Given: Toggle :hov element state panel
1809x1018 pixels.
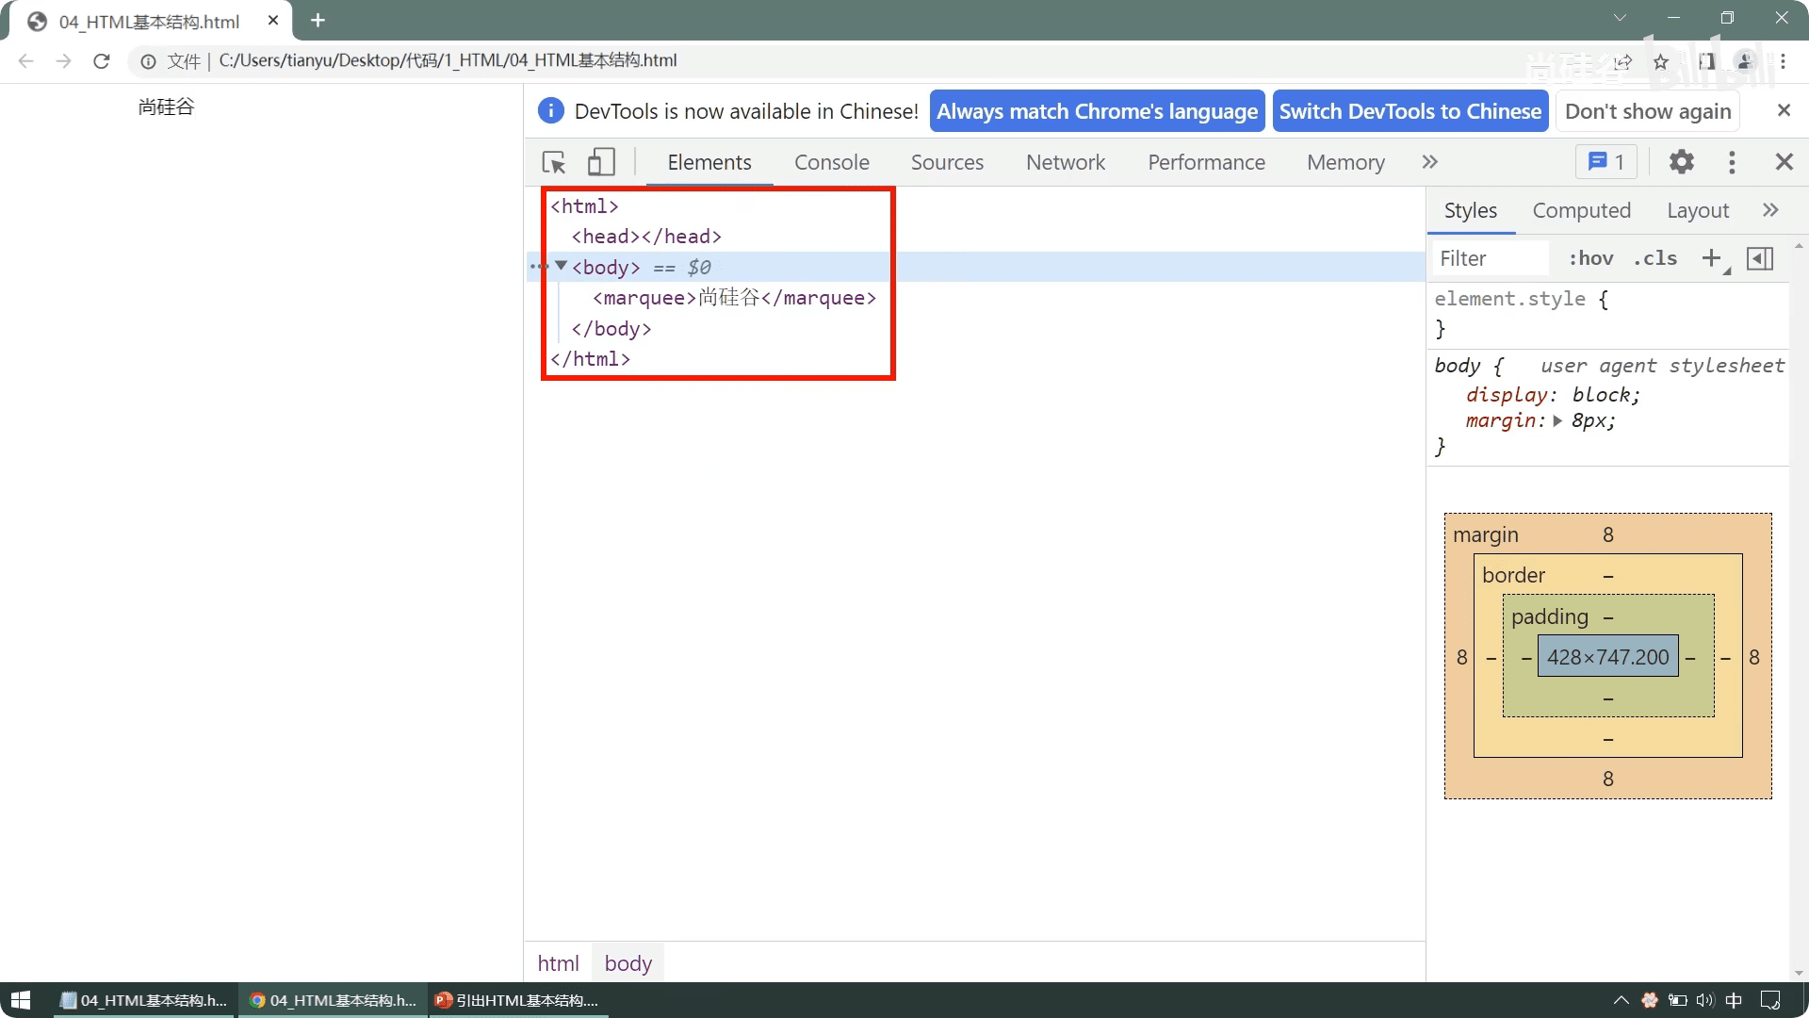Looking at the screenshot, I should click(1590, 258).
